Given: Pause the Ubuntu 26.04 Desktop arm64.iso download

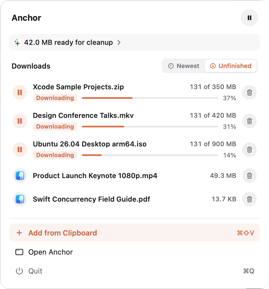Looking at the screenshot, I should click(x=20, y=150).
